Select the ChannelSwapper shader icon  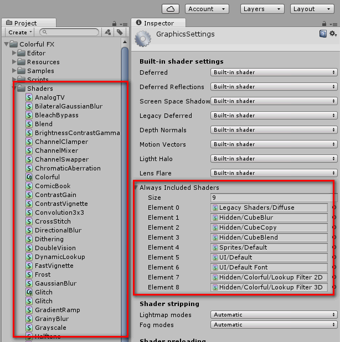(29, 159)
